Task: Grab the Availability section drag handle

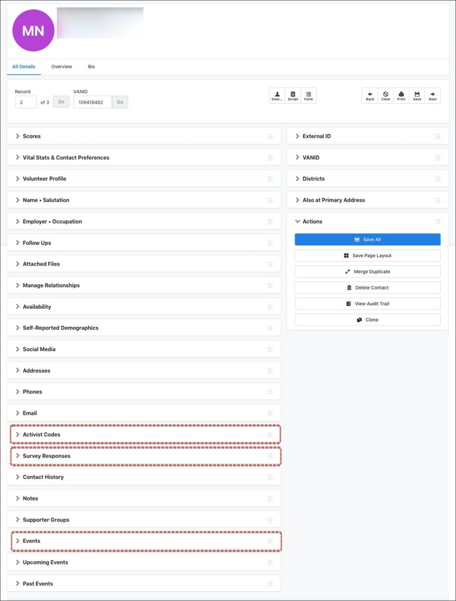Action: pyautogui.click(x=270, y=307)
